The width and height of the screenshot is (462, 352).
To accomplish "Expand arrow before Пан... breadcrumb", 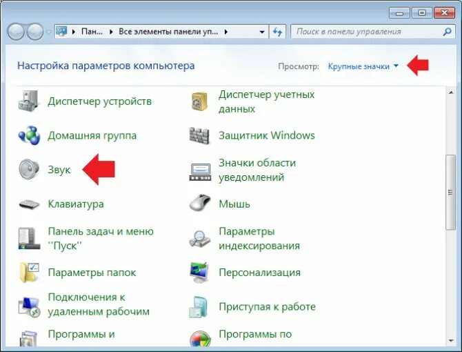I will pyautogui.click(x=74, y=32).
